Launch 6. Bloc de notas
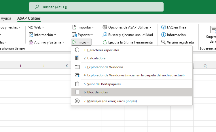The width and height of the screenshot is (216, 132). pos(132,92)
